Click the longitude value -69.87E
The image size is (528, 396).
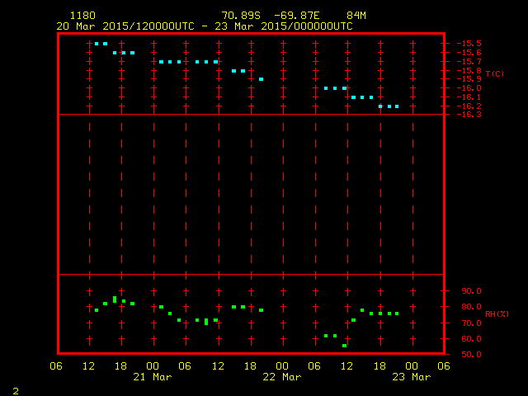pyautogui.click(x=306, y=16)
